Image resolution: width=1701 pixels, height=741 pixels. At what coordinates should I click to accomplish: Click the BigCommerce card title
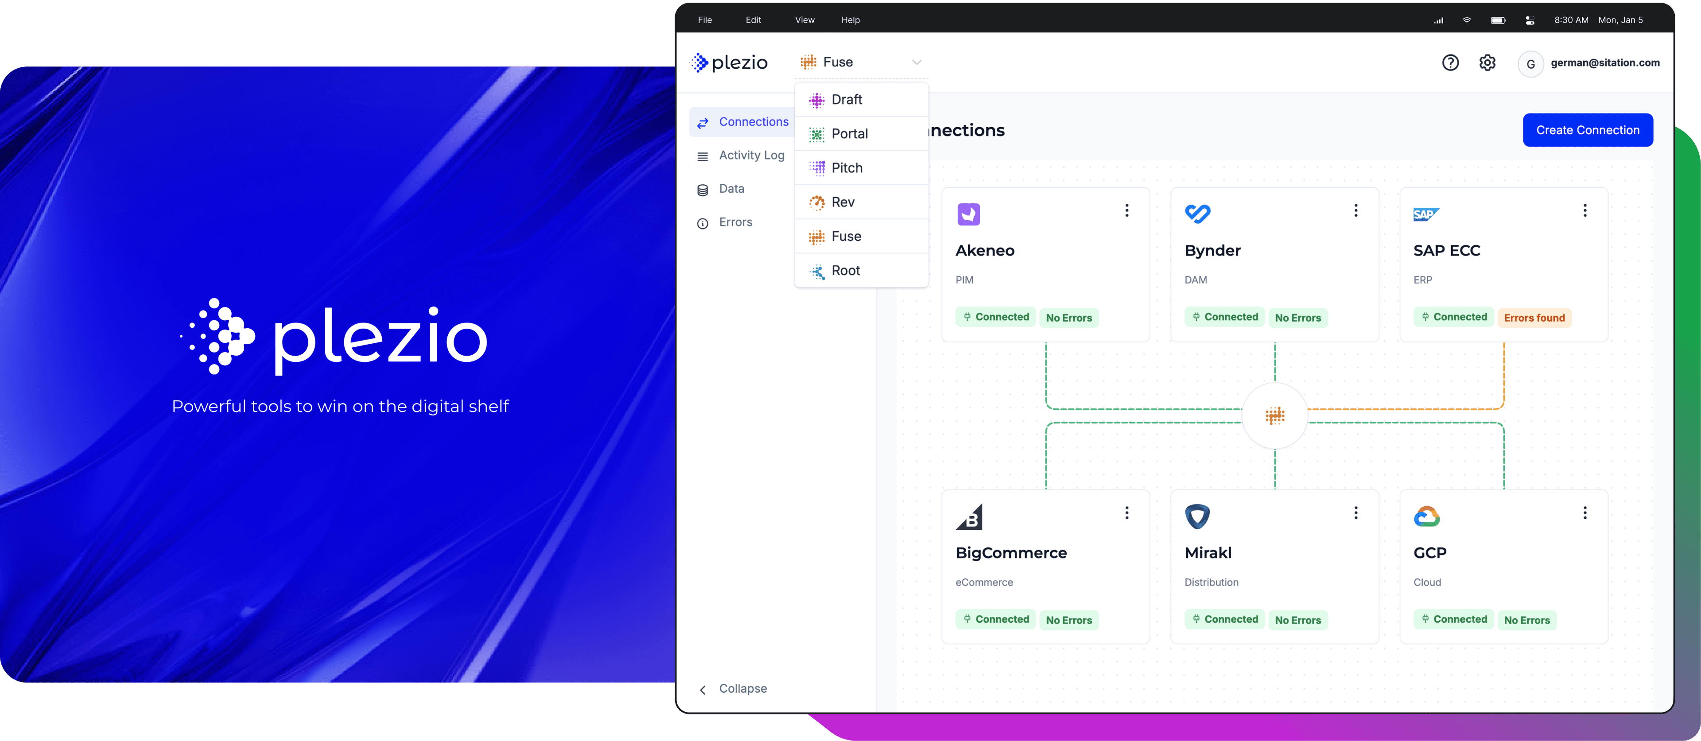point(1011,553)
